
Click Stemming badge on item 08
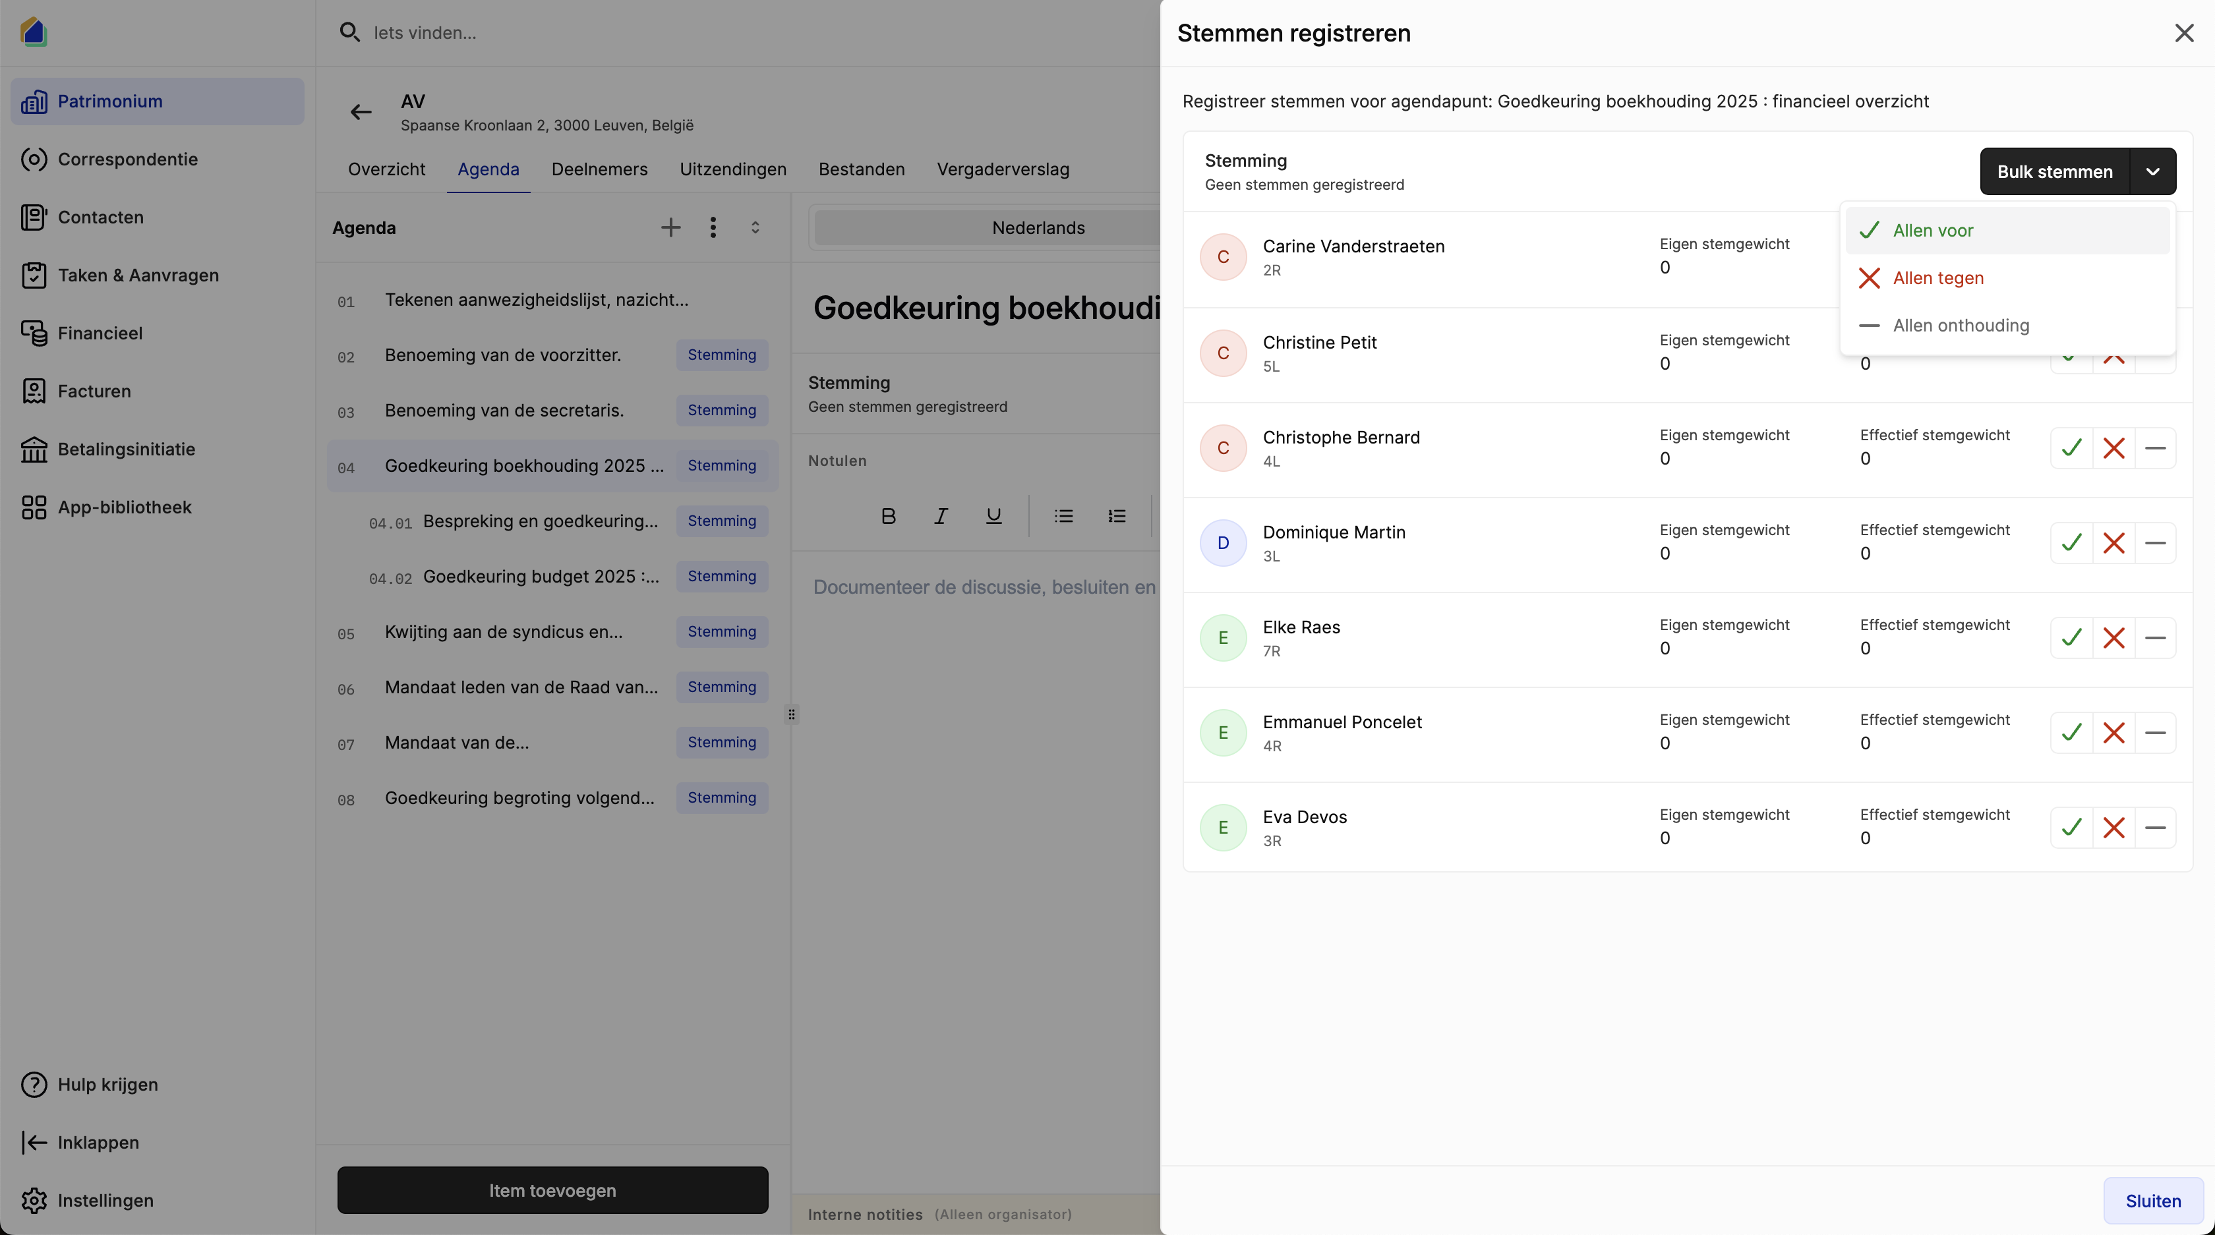click(x=721, y=797)
